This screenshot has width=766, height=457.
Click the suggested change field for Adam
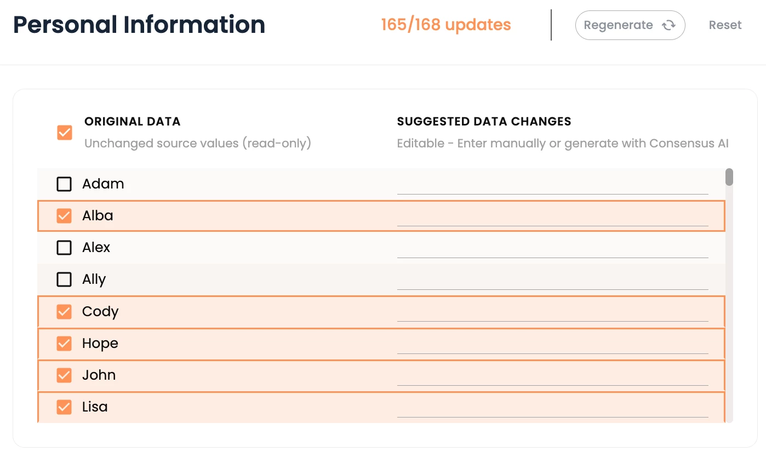click(552, 185)
